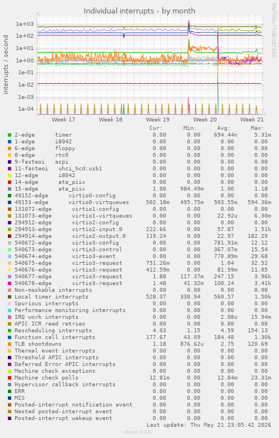
Task: Click the Week 21 x-axis label
Action: coord(252,120)
